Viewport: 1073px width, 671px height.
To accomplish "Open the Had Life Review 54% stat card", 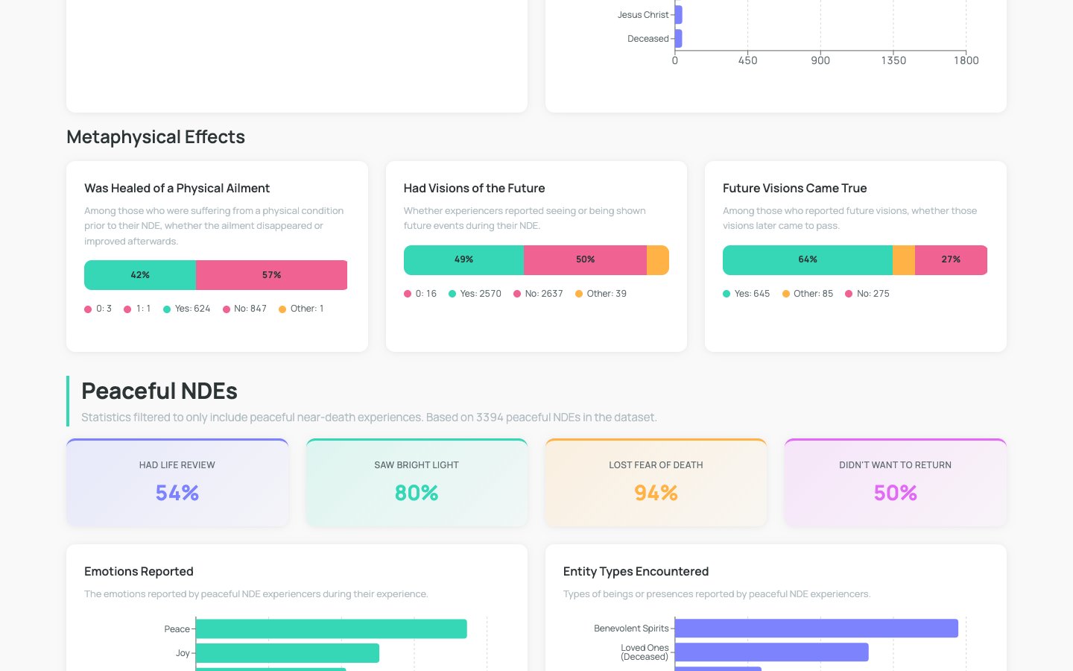I will [x=177, y=482].
